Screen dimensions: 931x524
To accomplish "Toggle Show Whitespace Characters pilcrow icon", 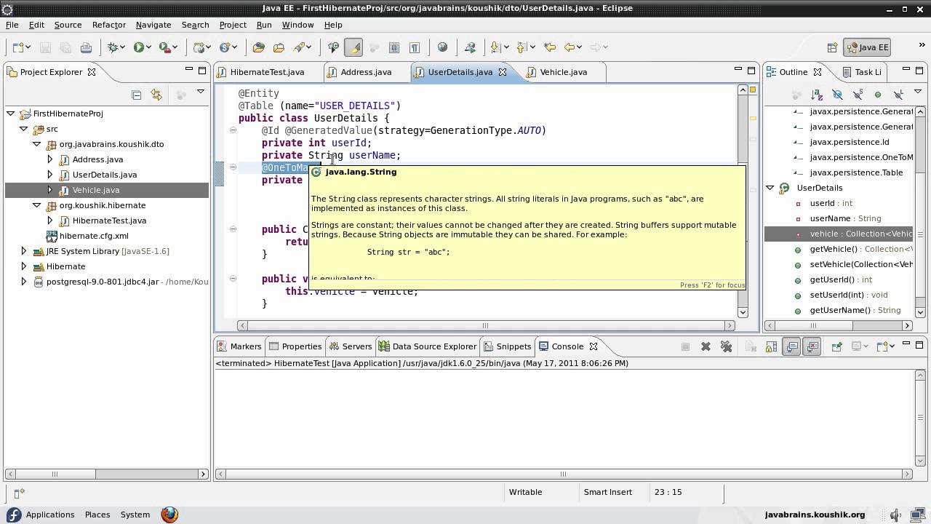I will [x=415, y=47].
